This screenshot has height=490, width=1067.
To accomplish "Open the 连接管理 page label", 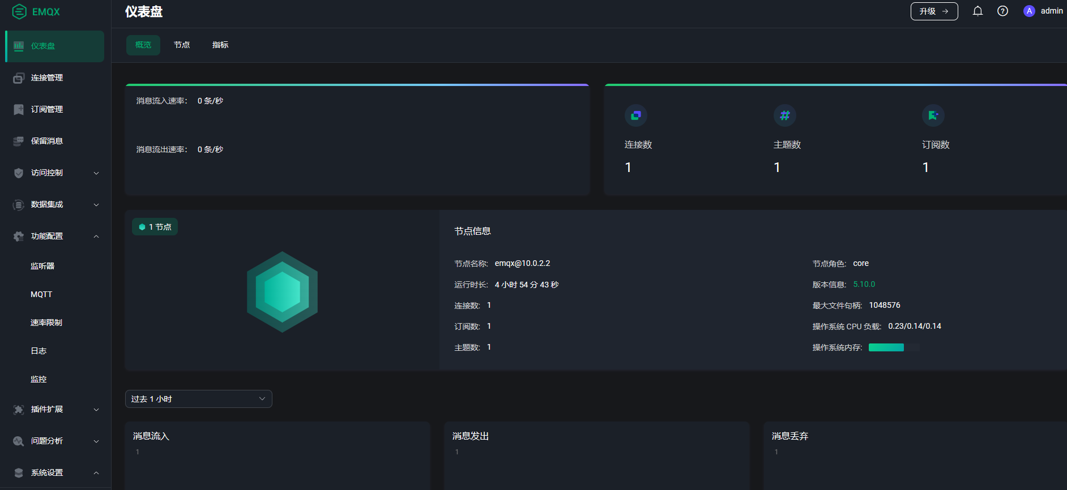I will point(47,78).
